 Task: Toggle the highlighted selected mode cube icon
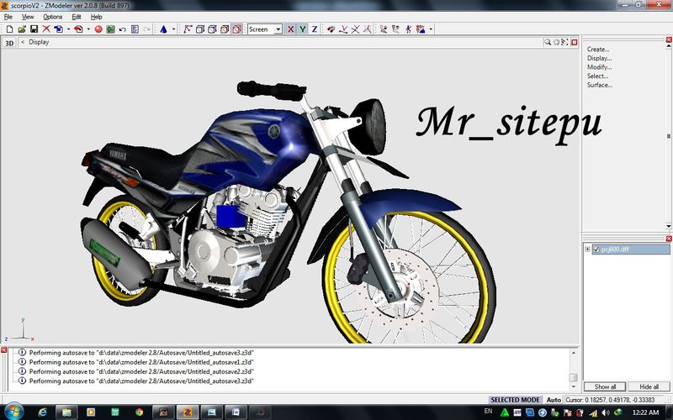pos(236,29)
